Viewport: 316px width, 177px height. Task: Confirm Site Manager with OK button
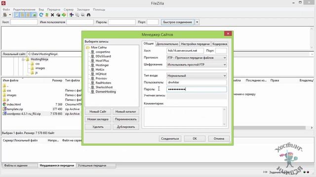click(x=195, y=139)
